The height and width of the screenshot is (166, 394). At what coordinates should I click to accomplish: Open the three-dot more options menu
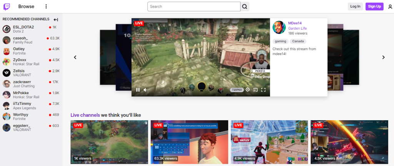click(x=46, y=7)
